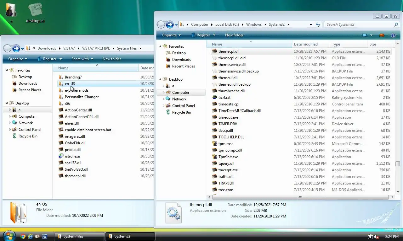The height and width of the screenshot is (241, 403).
Task: Open the address history dropdown in System32
Action: tap(311, 24)
